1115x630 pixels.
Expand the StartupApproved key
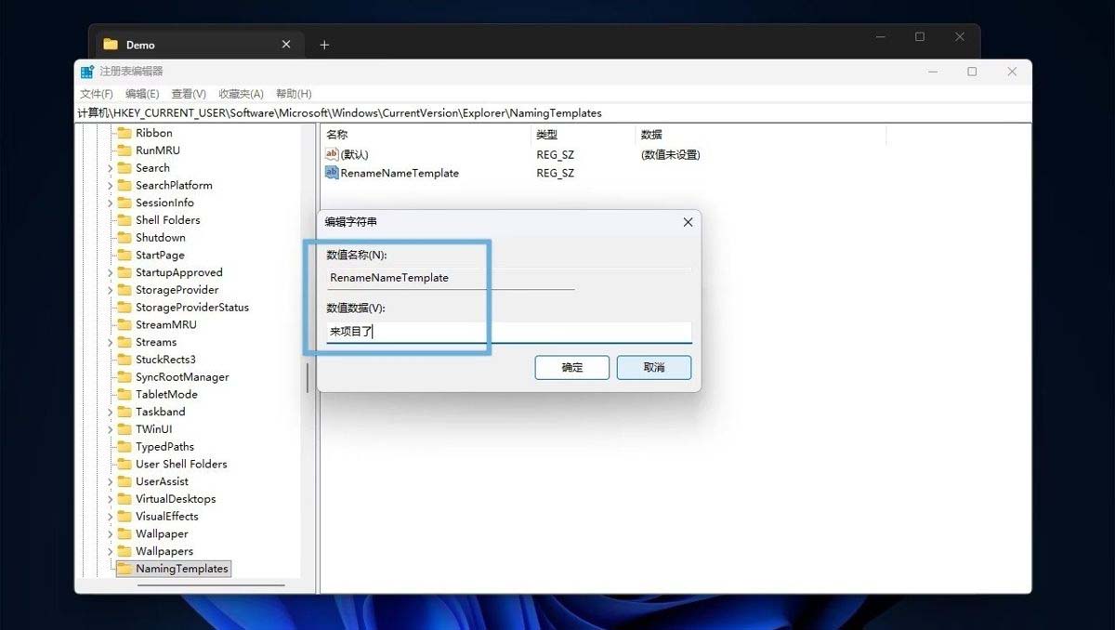pos(110,272)
